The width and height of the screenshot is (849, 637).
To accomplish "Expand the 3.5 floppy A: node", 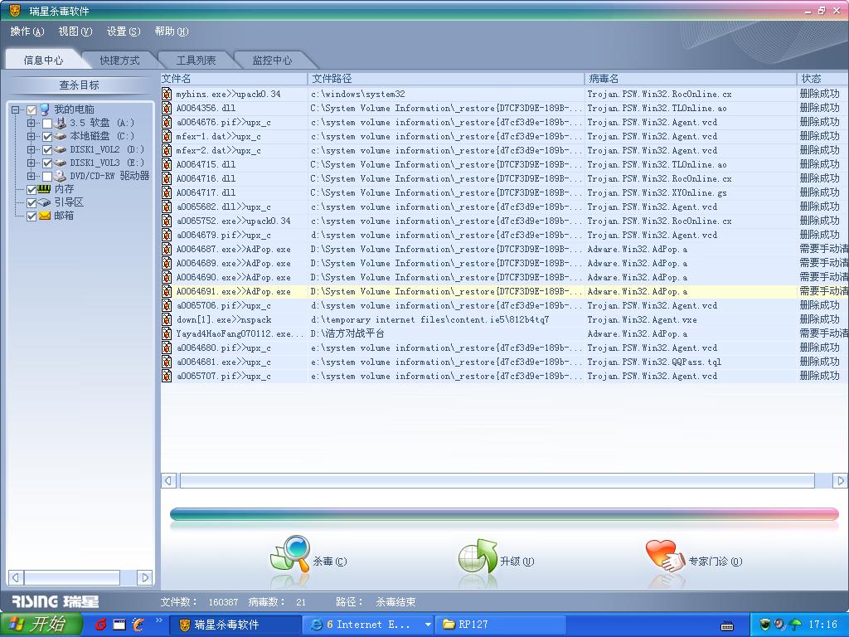I will (x=32, y=123).
